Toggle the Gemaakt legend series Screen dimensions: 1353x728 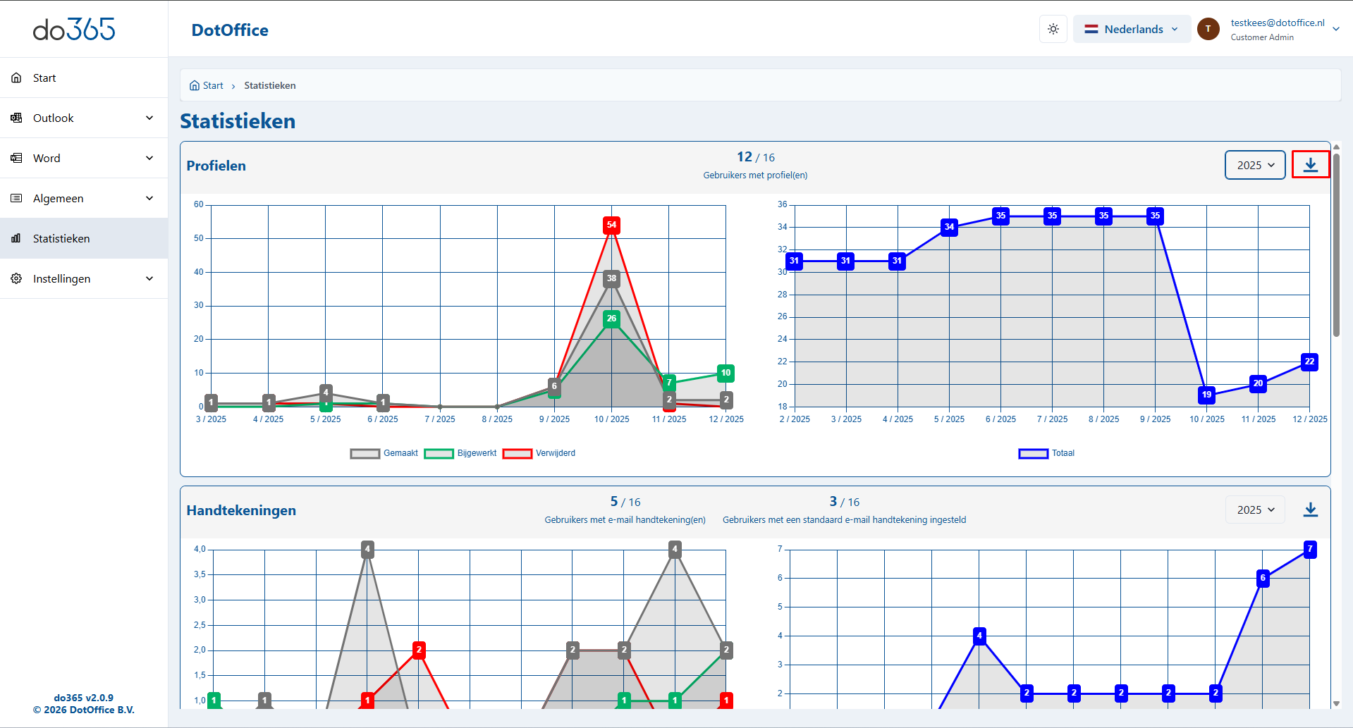pos(365,453)
